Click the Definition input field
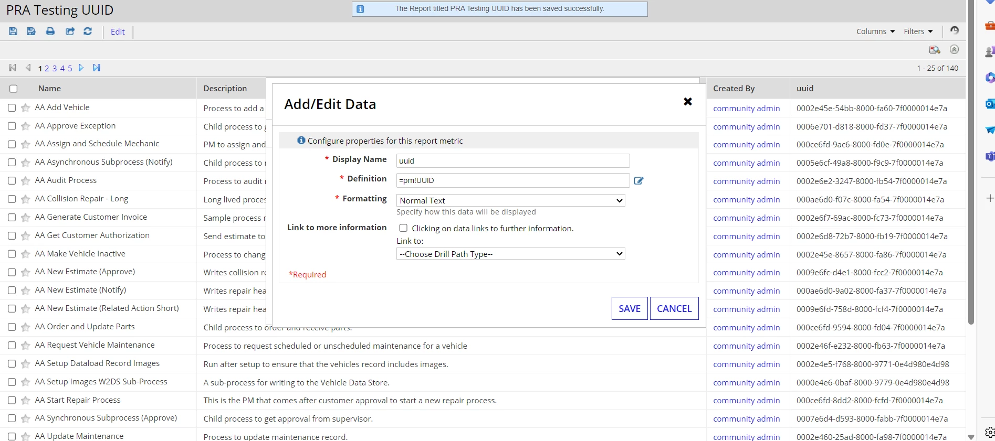Screen dimensions: 995x441 pyautogui.click(x=513, y=180)
